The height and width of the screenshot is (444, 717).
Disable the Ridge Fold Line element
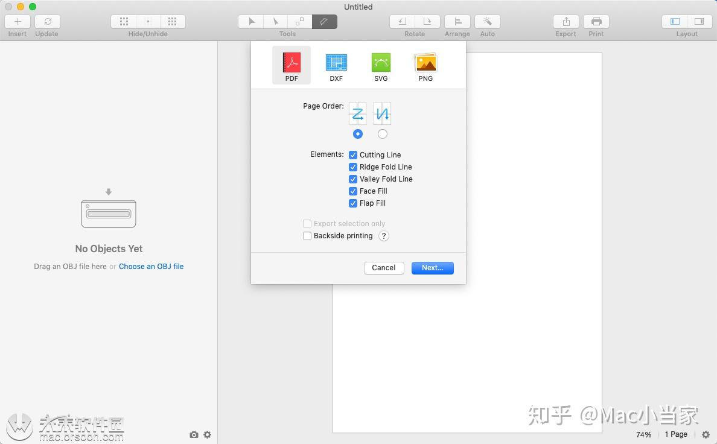[353, 167]
